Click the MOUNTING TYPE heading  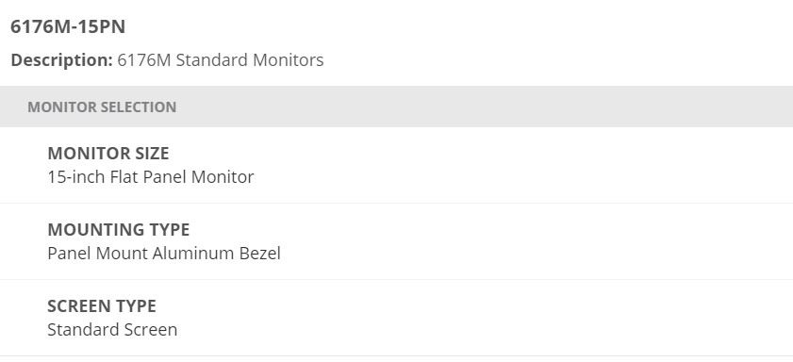(x=119, y=229)
